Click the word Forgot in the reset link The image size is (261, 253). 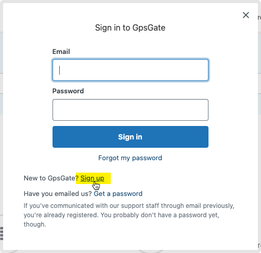pos(109,158)
